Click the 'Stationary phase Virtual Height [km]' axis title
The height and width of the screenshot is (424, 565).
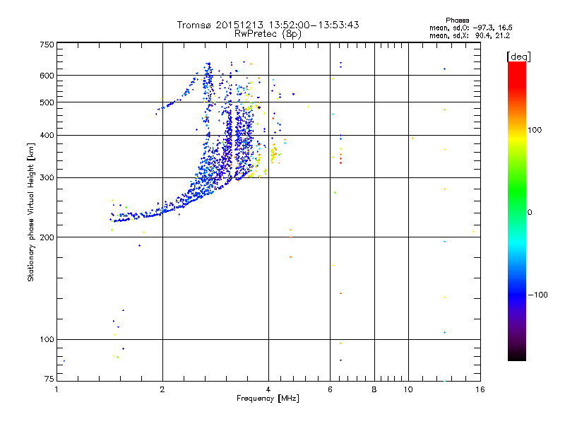pyautogui.click(x=31, y=212)
